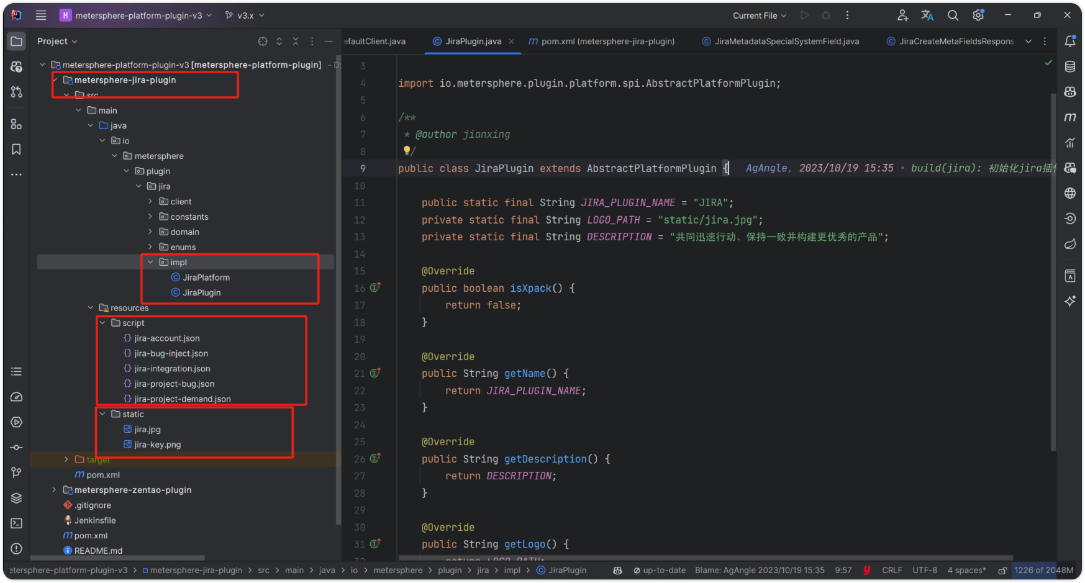Screen dimensions: 1085x583
Task: Select jira-key.png in the static folder
Action: point(152,445)
